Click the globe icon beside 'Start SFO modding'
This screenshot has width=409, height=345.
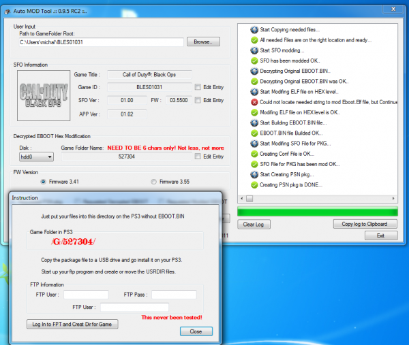(x=254, y=50)
